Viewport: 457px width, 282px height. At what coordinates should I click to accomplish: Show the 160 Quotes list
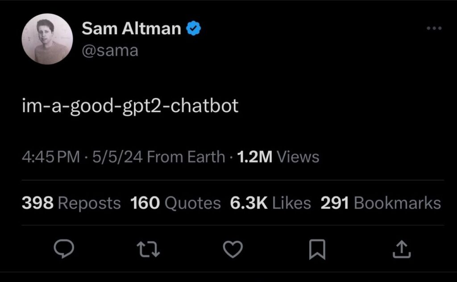(175, 203)
